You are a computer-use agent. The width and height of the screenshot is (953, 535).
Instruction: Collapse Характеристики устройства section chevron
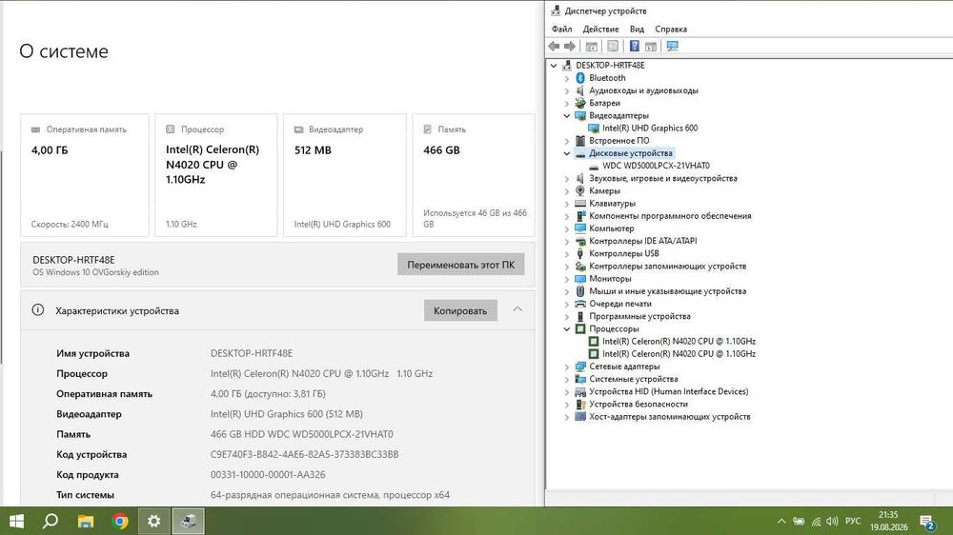click(x=517, y=309)
